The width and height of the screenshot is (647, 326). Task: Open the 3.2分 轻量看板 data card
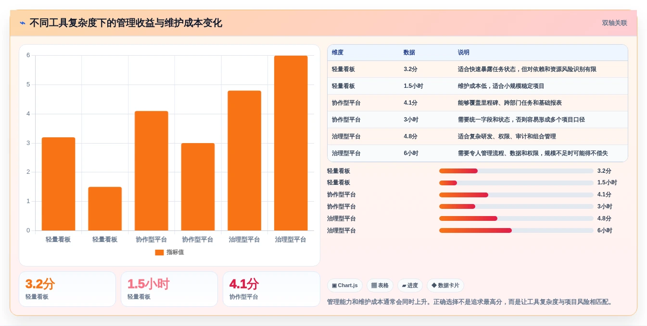coord(67,289)
